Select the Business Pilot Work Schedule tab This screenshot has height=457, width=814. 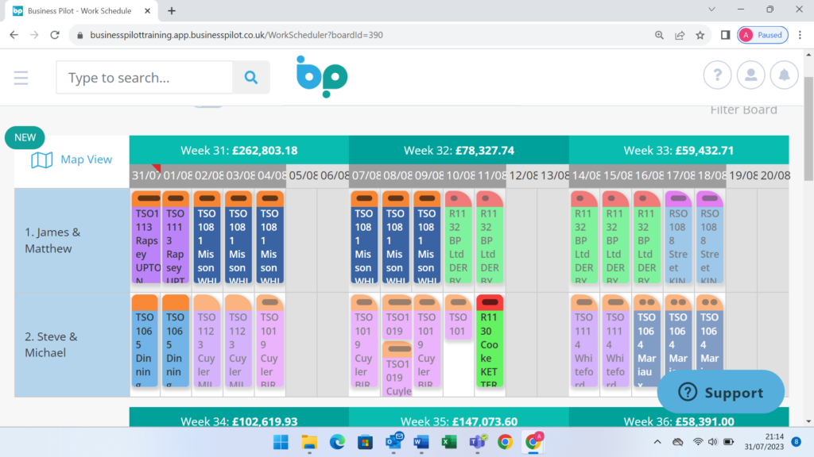pos(79,10)
